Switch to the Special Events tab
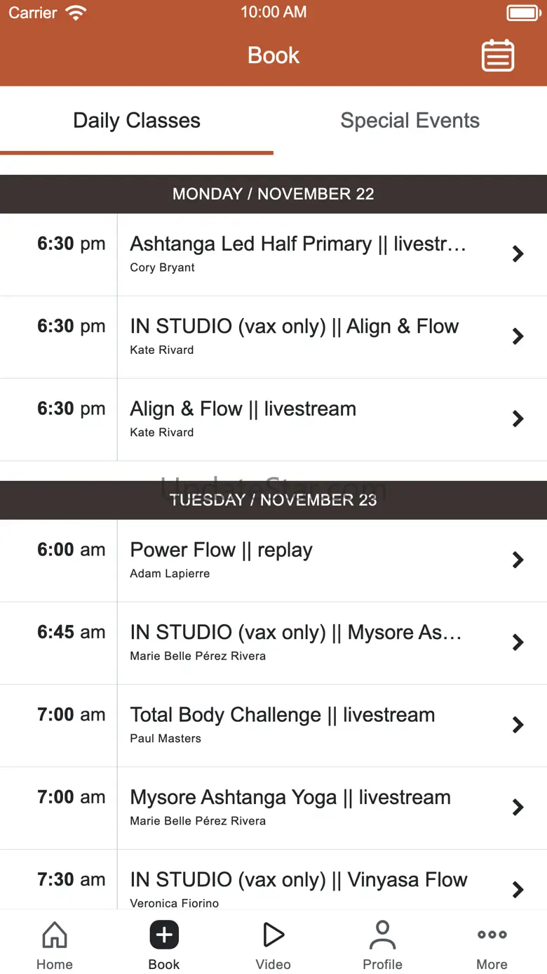Screen dimensions: 547x974 (x=410, y=121)
